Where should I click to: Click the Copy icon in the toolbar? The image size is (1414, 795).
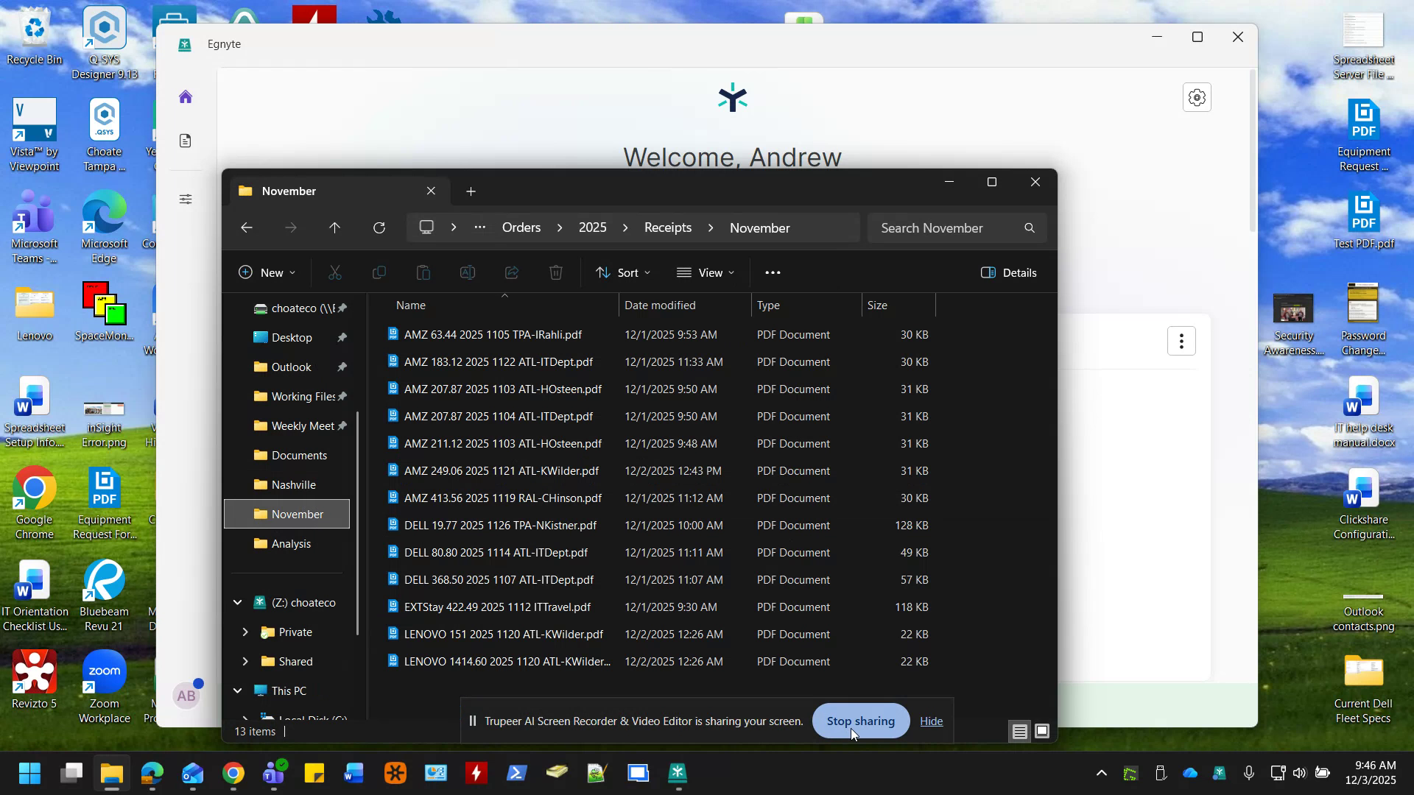pos(379,272)
